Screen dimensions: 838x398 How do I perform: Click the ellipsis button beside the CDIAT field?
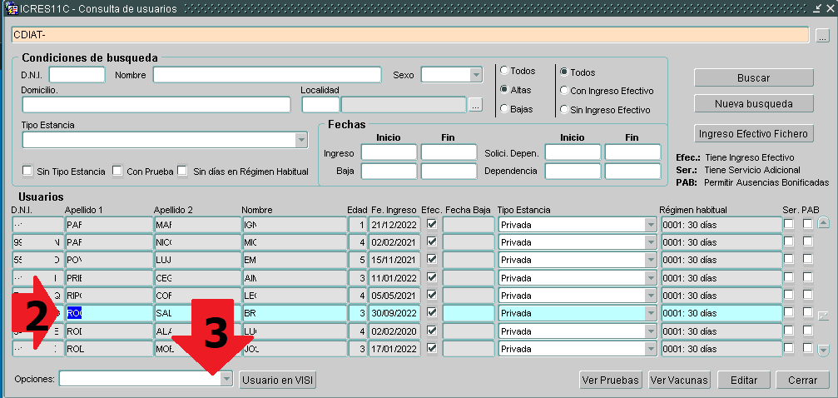coord(822,36)
